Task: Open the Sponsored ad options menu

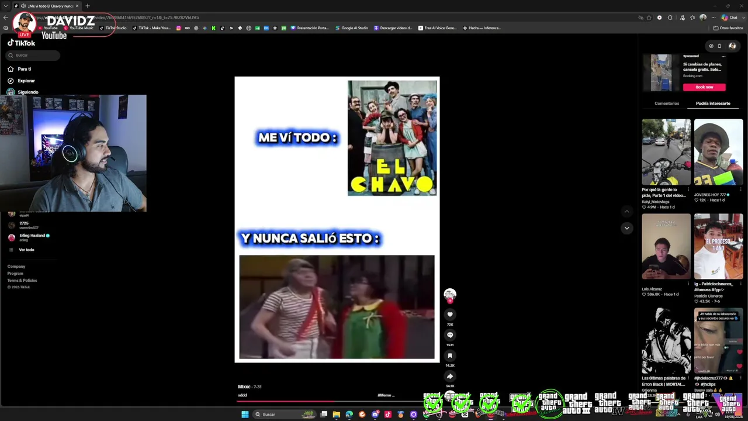Action: click(723, 56)
